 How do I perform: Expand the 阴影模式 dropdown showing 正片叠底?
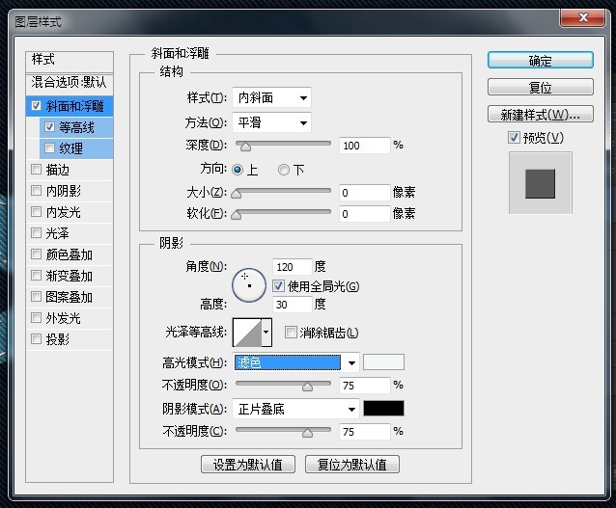click(x=295, y=409)
